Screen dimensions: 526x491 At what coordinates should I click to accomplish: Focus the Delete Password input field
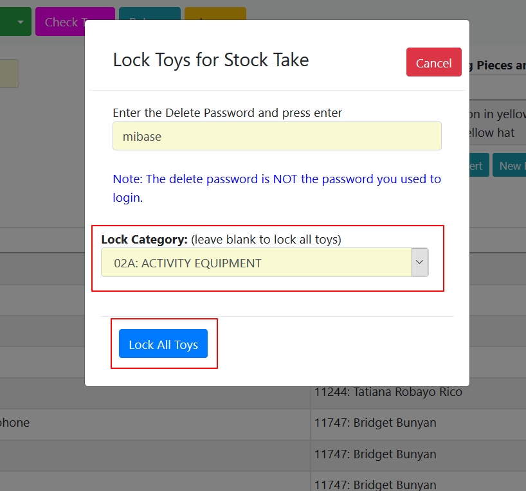277,136
